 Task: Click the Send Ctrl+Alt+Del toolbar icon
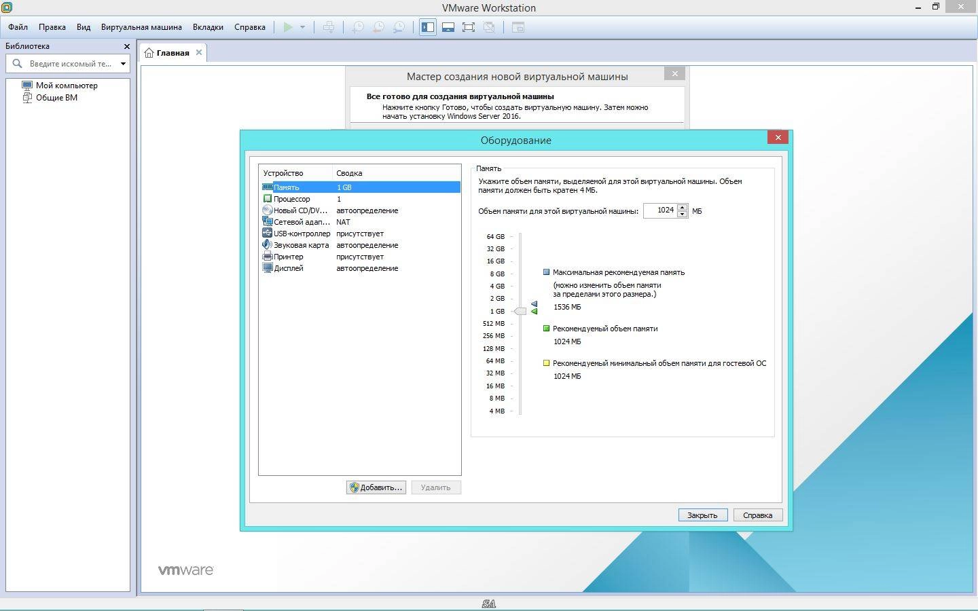(x=329, y=27)
